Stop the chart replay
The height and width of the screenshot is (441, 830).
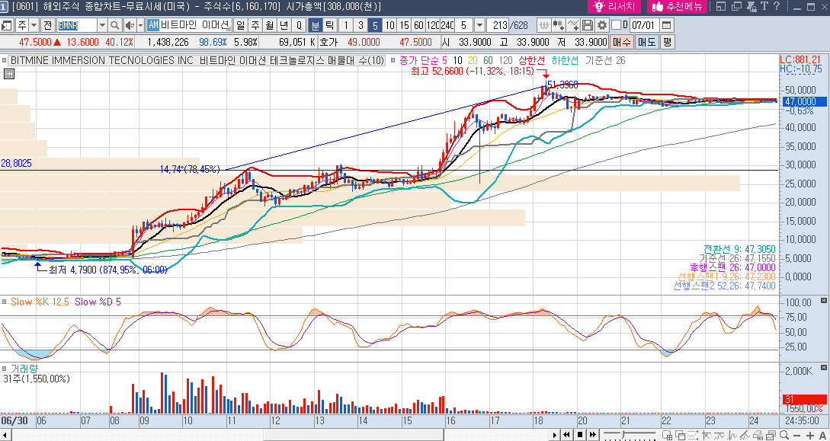click(580, 435)
